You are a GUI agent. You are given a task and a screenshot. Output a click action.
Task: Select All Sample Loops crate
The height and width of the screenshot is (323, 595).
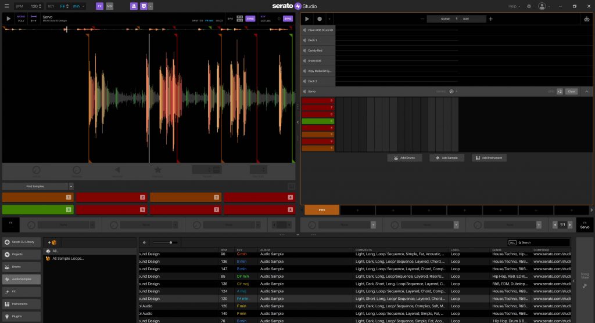click(x=68, y=258)
